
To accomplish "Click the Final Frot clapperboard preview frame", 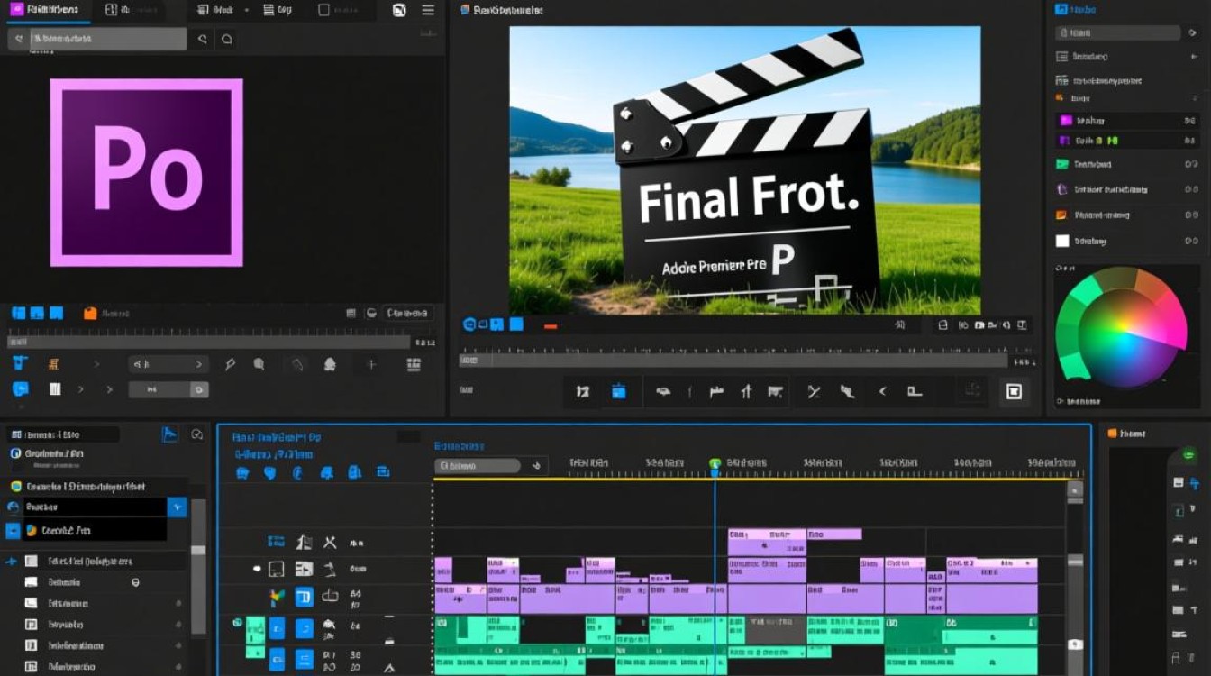I will [x=744, y=169].
